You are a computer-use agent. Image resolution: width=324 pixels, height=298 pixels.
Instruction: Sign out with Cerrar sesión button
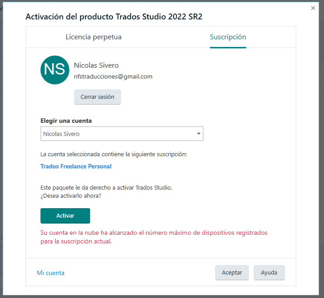[97, 97]
